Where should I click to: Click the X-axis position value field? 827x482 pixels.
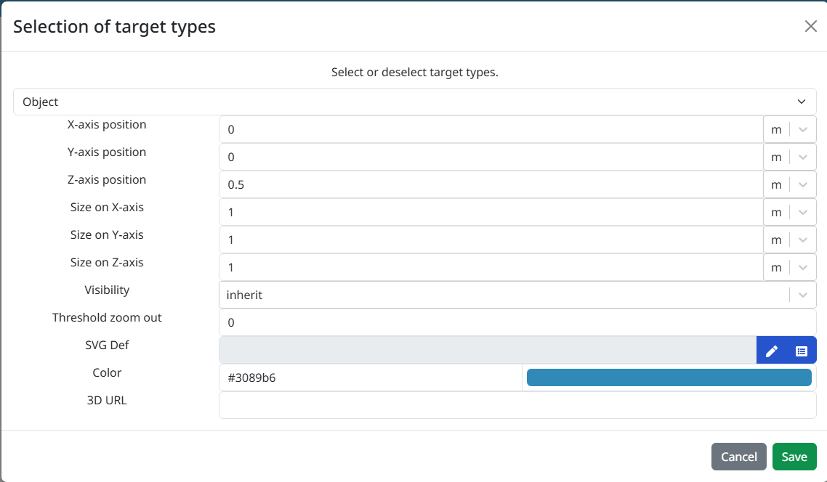pos(491,129)
